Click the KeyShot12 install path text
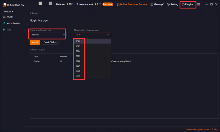Image resolution: width=220 pixels, height=132 pixels. point(121,61)
